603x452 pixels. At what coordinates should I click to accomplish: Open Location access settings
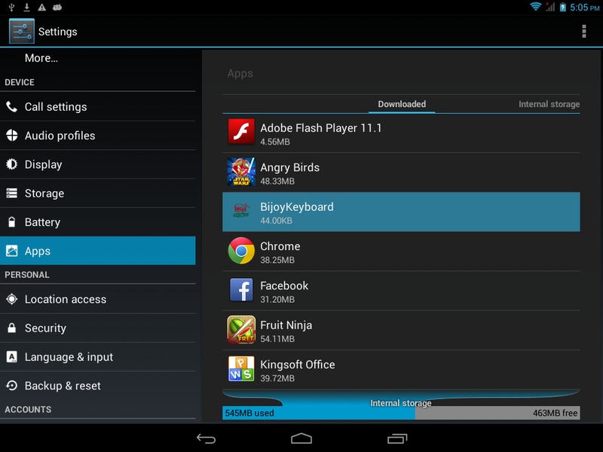[x=98, y=299]
